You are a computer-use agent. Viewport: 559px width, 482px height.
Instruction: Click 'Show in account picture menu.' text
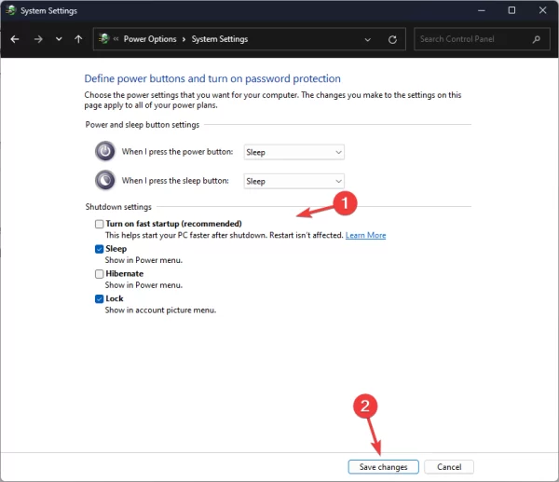[x=160, y=310]
